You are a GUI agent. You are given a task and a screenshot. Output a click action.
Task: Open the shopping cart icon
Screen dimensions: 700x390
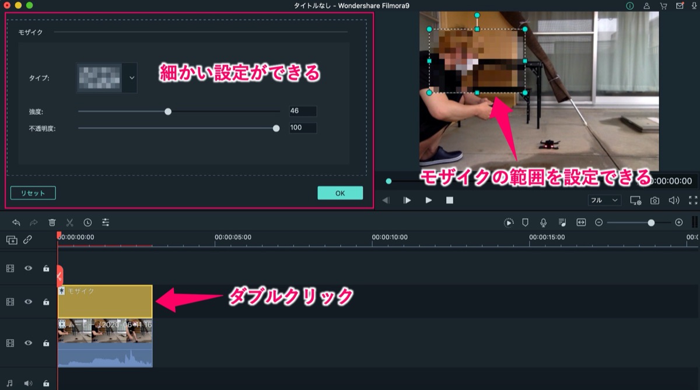(663, 5)
